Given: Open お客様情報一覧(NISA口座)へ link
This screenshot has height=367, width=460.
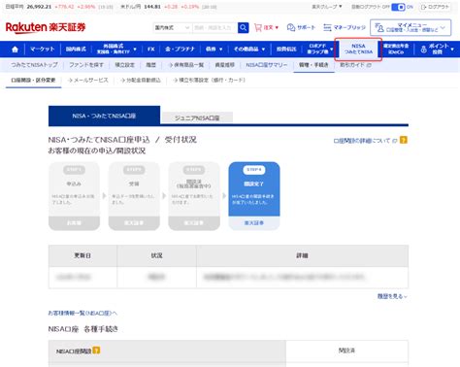Looking at the screenshot, I should [82, 313].
